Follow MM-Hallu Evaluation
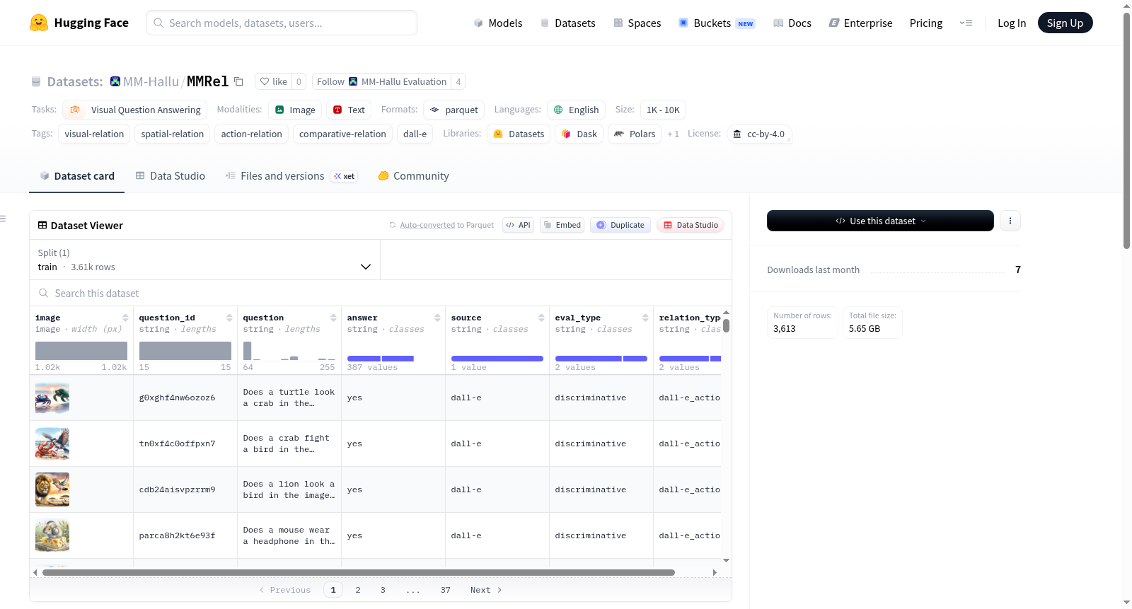This screenshot has width=1132, height=609. [x=381, y=82]
